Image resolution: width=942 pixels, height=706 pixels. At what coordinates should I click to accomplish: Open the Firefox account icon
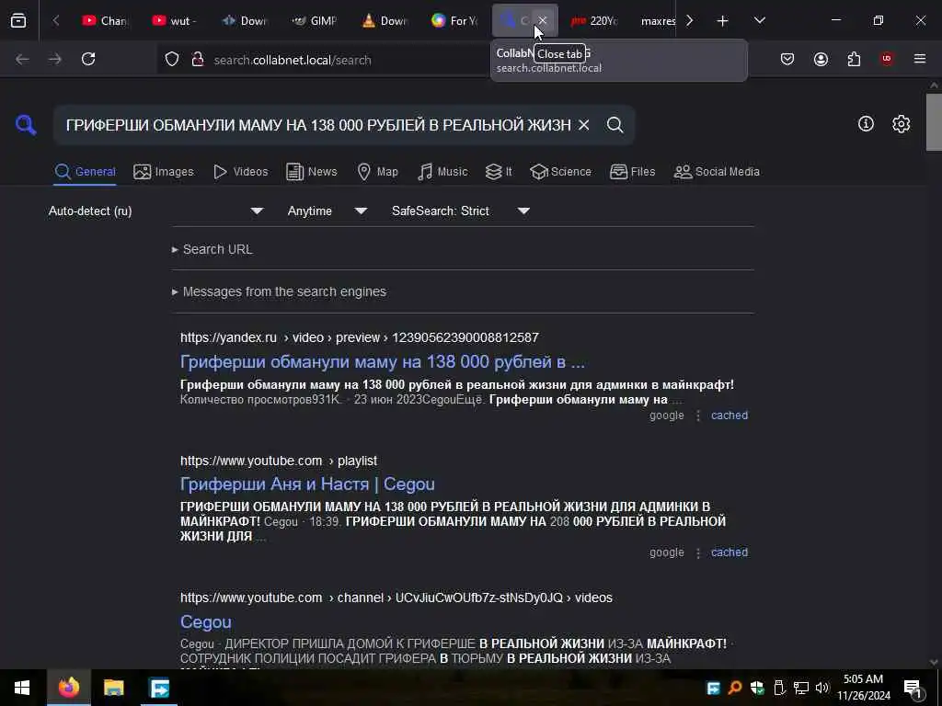pos(821,59)
